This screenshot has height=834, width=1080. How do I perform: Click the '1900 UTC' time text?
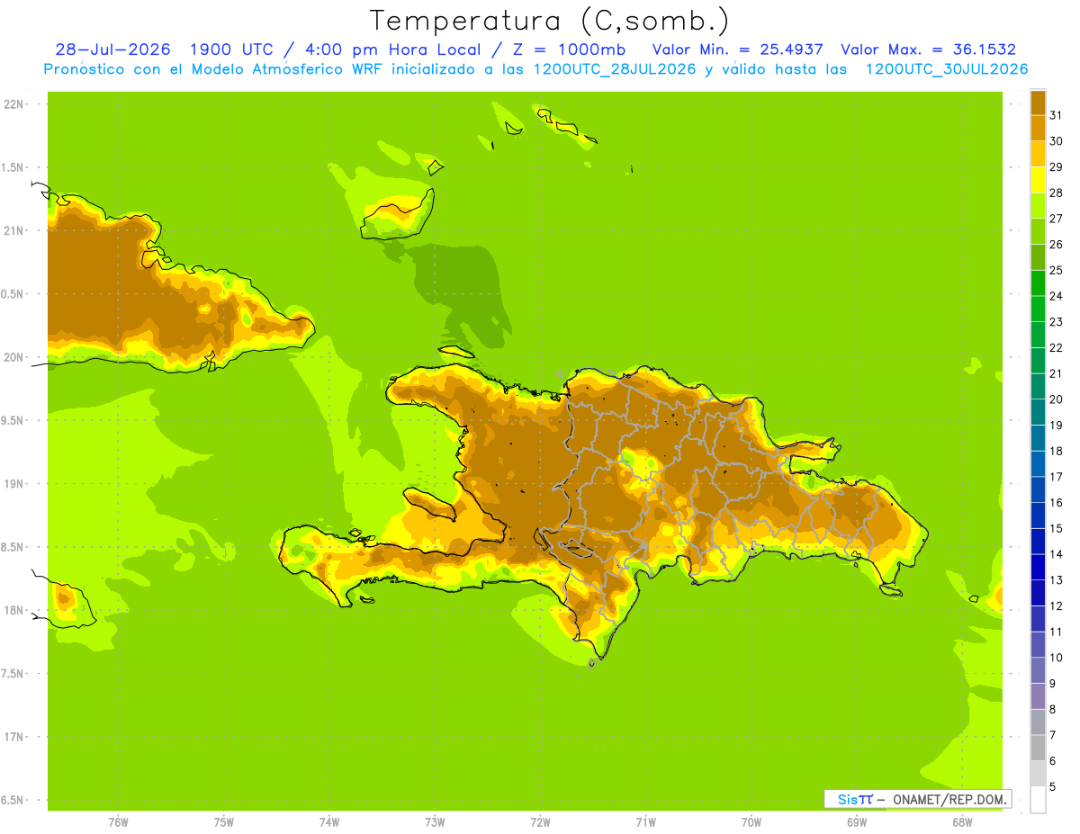(234, 49)
